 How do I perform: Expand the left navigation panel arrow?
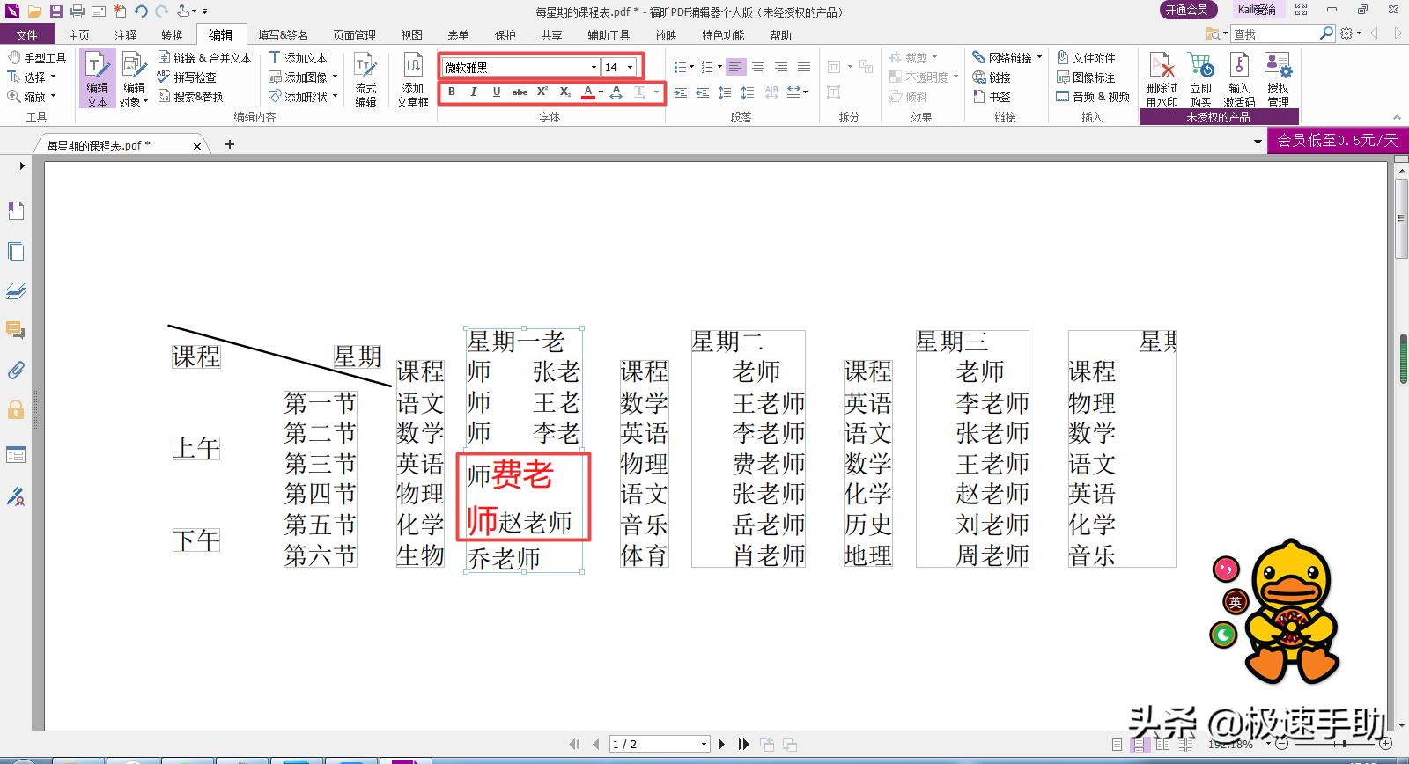(x=22, y=165)
